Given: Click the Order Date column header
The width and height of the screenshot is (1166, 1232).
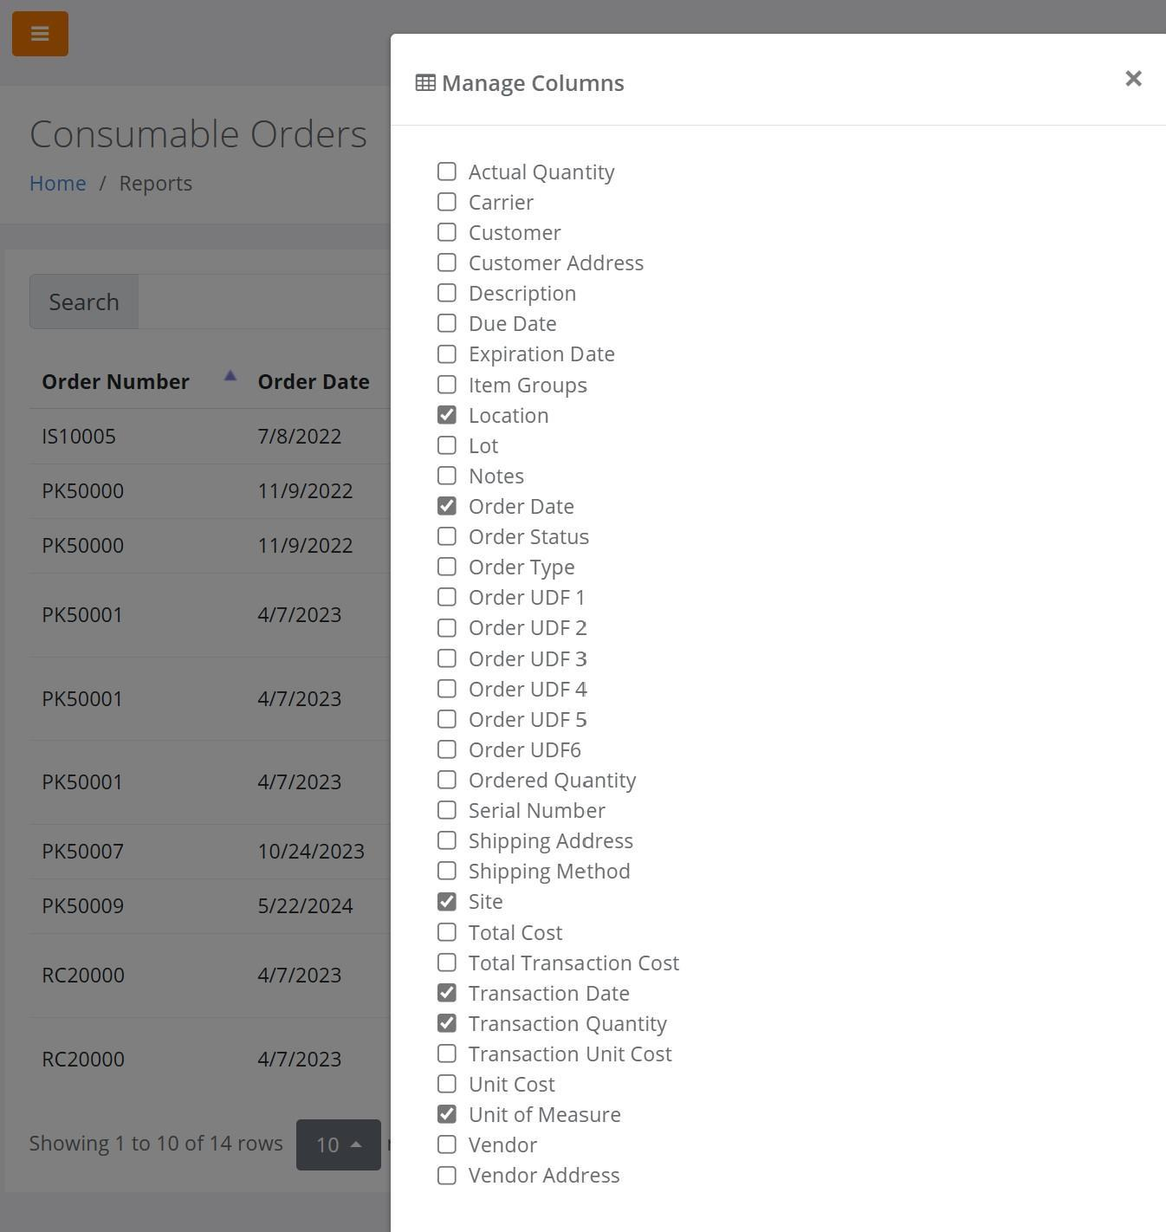Looking at the screenshot, I should tap(314, 382).
